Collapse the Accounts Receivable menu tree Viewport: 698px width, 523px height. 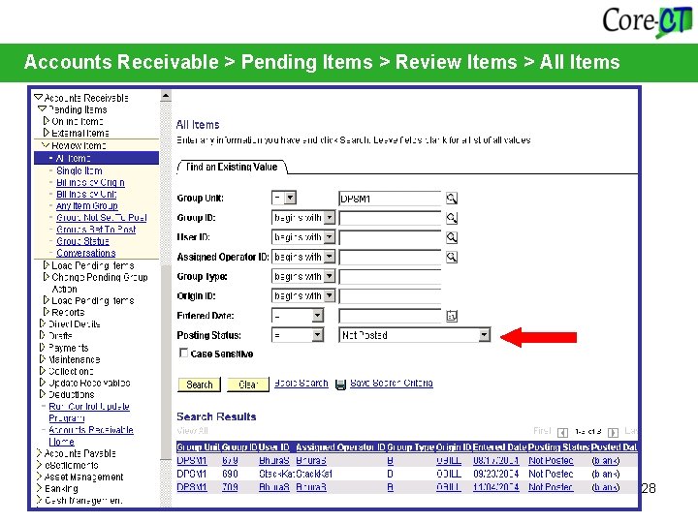click(38, 97)
